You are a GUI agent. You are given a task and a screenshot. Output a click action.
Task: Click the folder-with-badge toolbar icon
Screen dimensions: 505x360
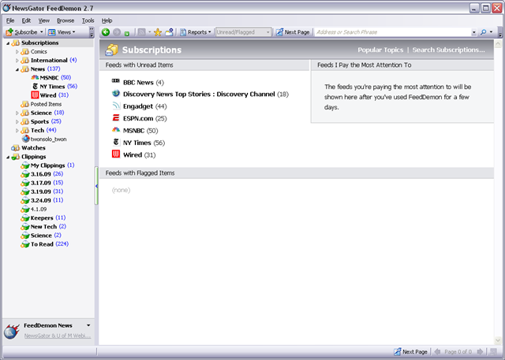tap(169, 32)
